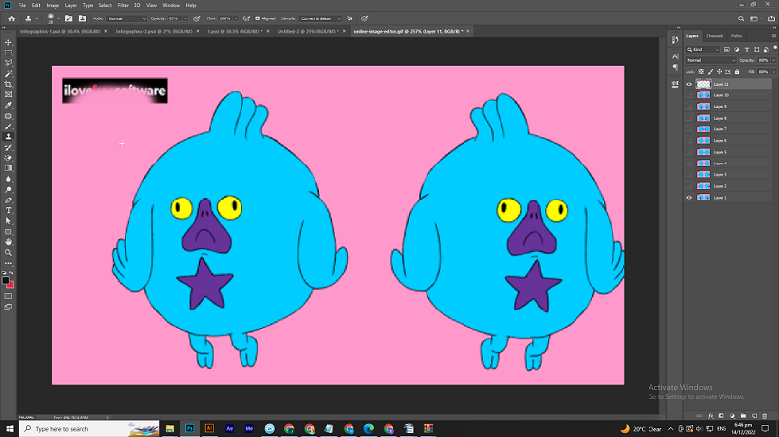Select the Hand tool
Image resolution: width=779 pixels, height=437 pixels.
point(8,242)
